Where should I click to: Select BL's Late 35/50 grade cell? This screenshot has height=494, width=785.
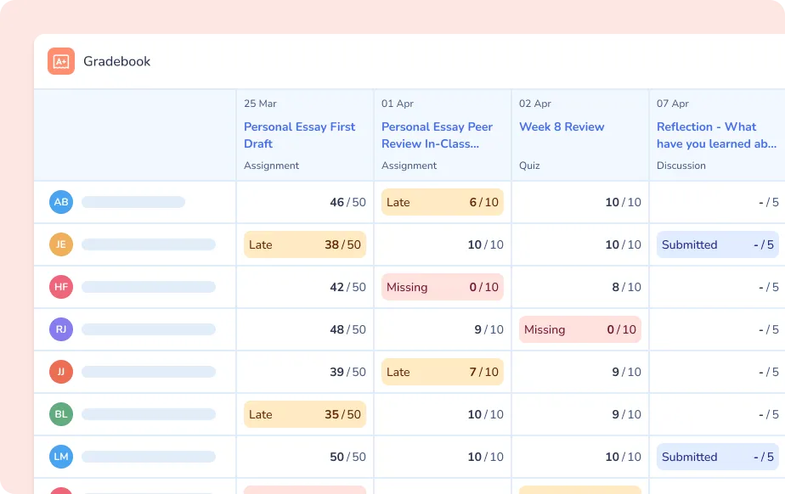304,414
